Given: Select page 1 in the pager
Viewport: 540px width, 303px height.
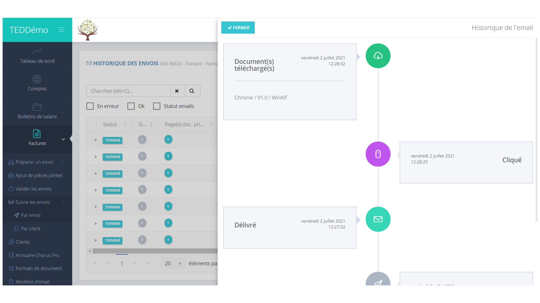Looking at the screenshot, I should pyautogui.click(x=121, y=263).
